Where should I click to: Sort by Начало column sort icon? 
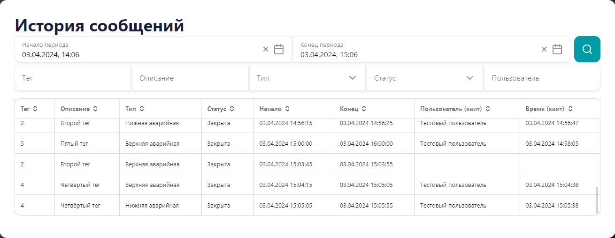click(287, 109)
